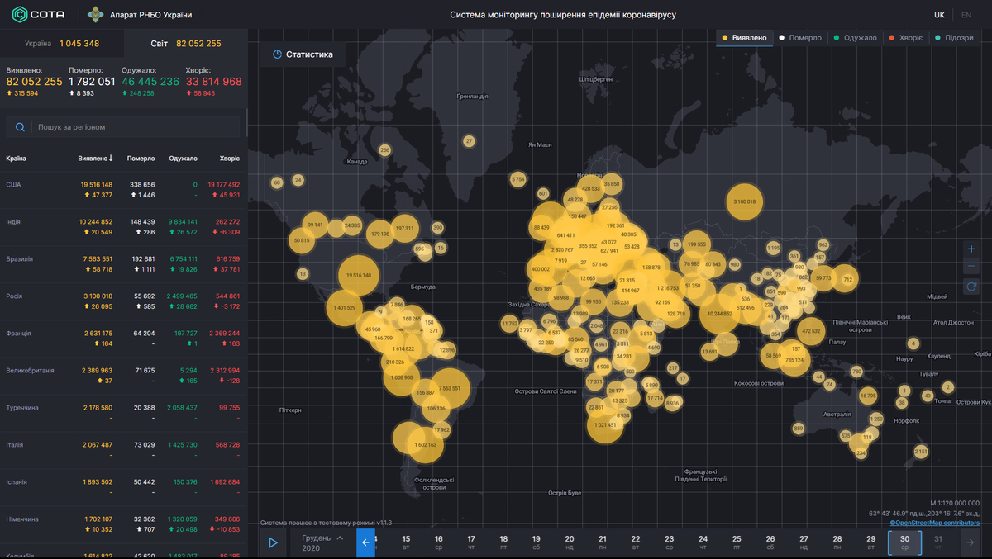The image size is (992, 559).
Task: Click the 3 100 018 bubble over Russia
Action: [744, 201]
